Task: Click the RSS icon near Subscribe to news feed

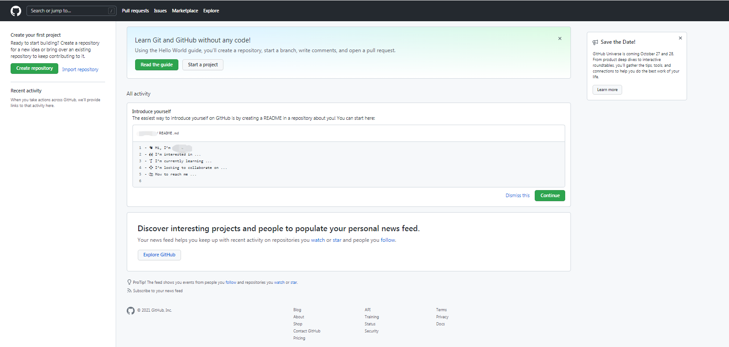Action: coord(129,291)
